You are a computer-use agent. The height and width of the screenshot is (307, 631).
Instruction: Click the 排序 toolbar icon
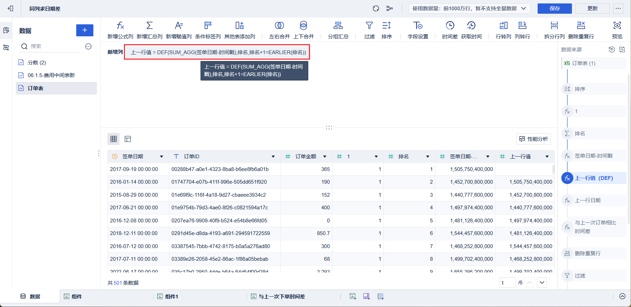[x=387, y=30]
